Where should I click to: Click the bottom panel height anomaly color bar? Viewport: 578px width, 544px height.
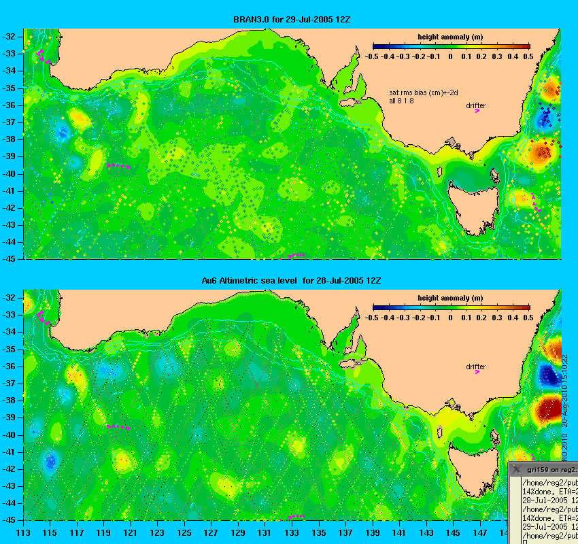(452, 307)
